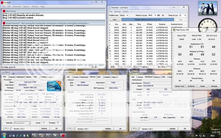
Task: Click Sensor Test button in Real Temp
Action: point(179,86)
